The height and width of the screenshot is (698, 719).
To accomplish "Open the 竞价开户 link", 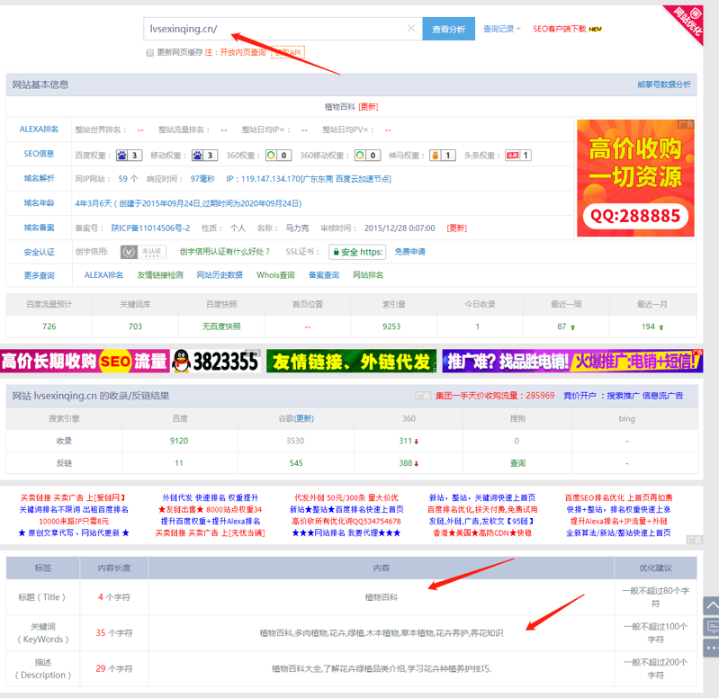I will (x=580, y=396).
